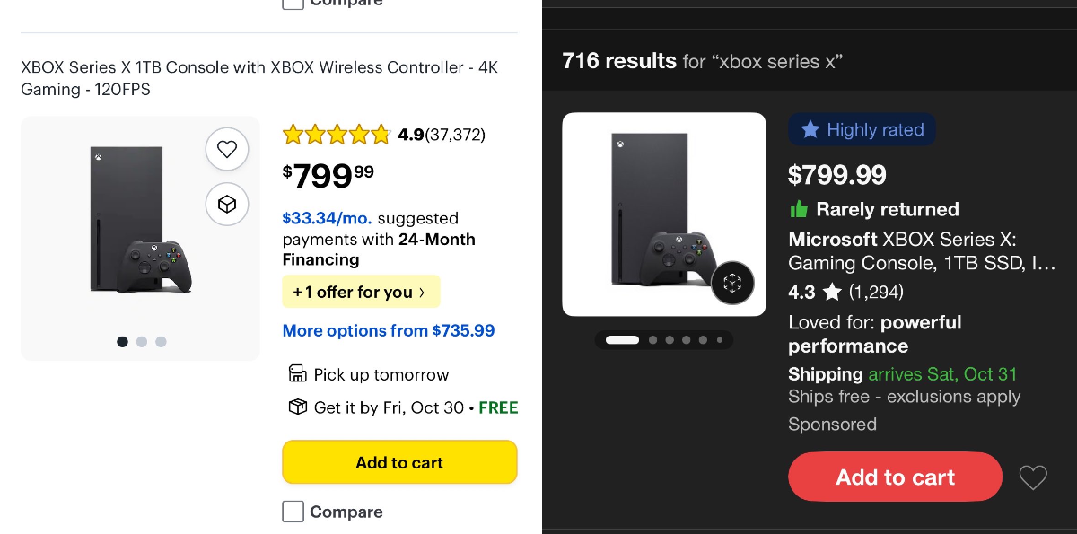Image resolution: width=1077 pixels, height=534 pixels.
Task: Jump to last carousel dot under right product image
Action: pyautogui.click(x=720, y=340)
